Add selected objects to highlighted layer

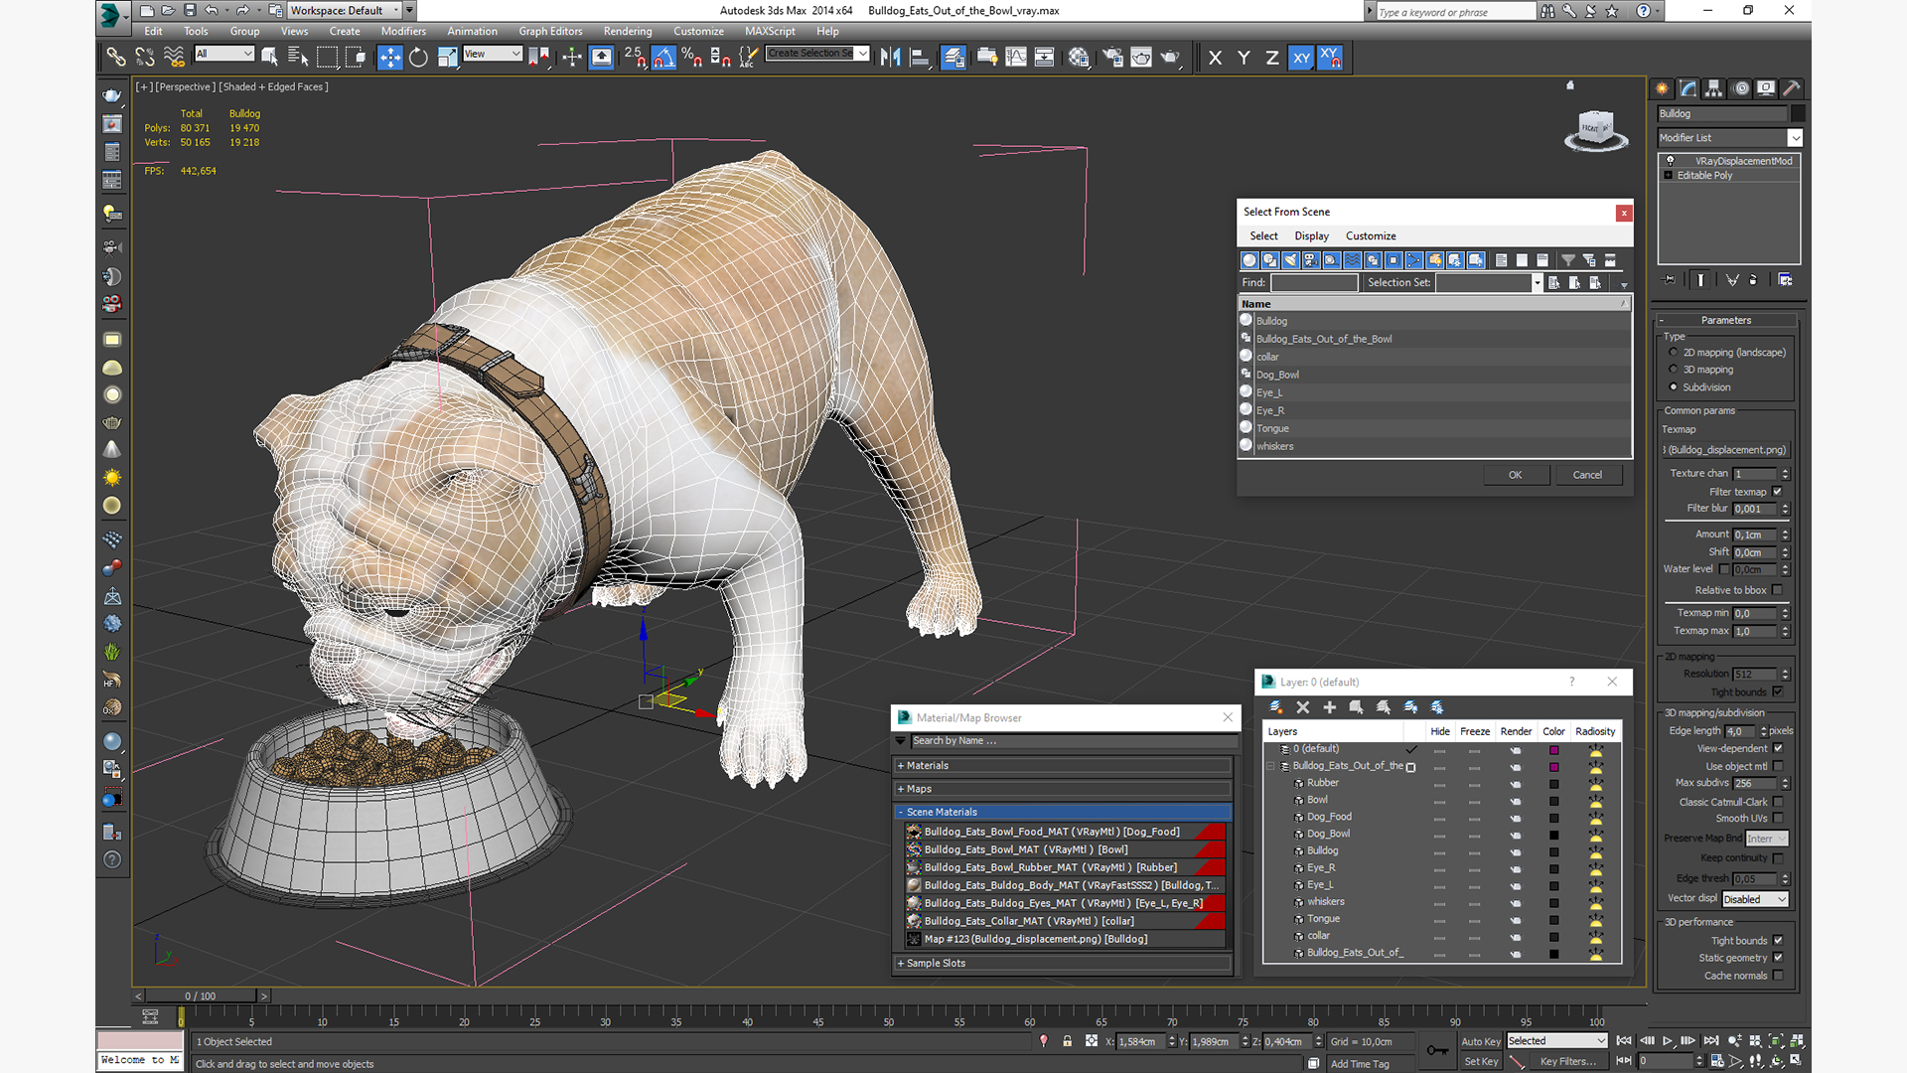tap(1330, 707)
